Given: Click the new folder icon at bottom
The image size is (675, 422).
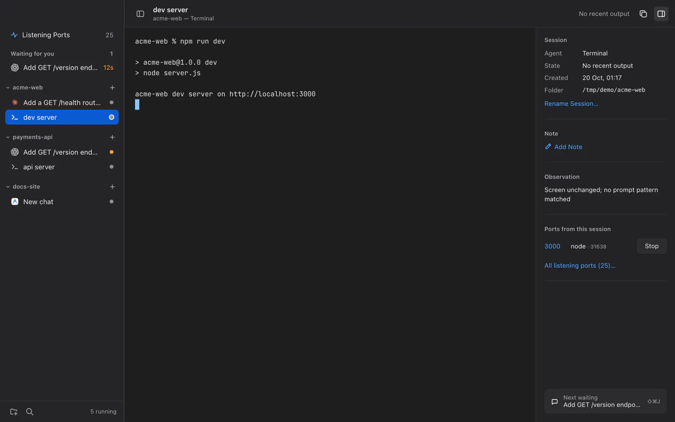Looking at the screenshot, I should point(14,412).
